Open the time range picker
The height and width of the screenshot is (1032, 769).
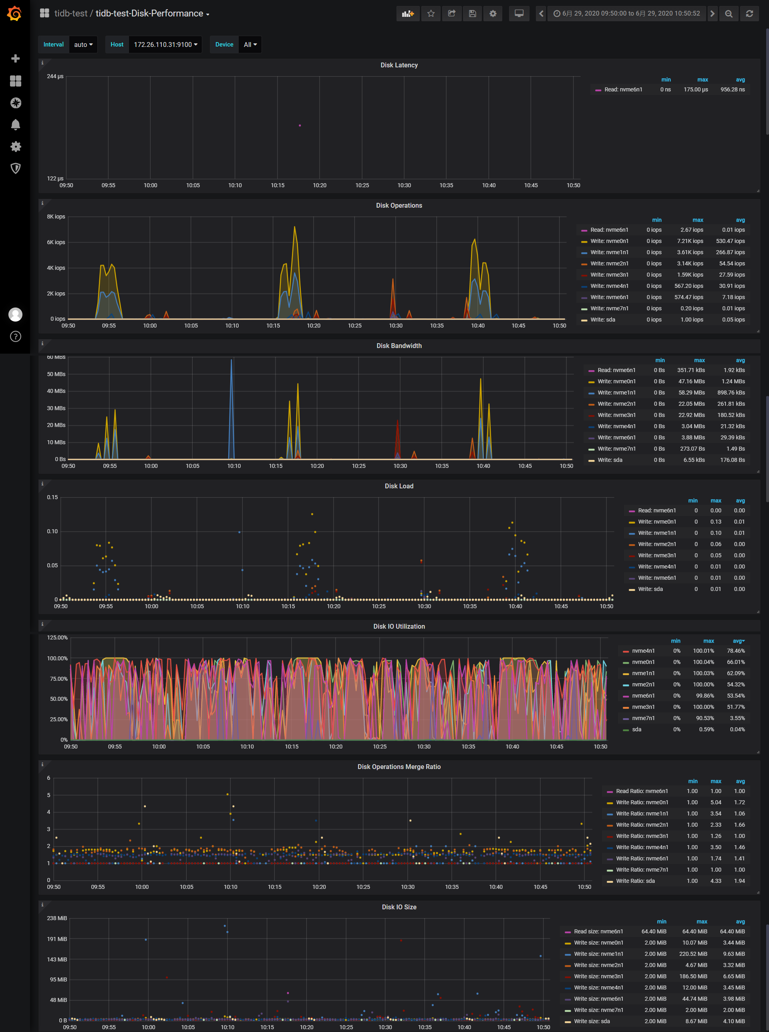tap(626, 14)
